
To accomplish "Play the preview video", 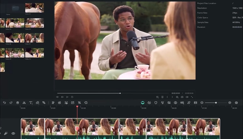I will pos(67,97).
